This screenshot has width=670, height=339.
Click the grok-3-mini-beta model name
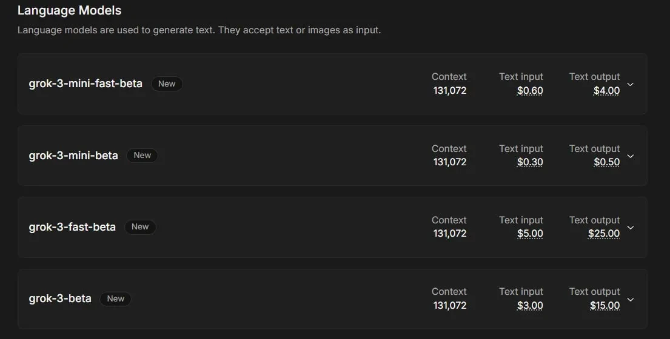point(73,156)
